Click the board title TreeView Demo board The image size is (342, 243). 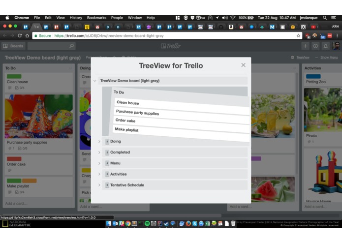tap(43, 58)
